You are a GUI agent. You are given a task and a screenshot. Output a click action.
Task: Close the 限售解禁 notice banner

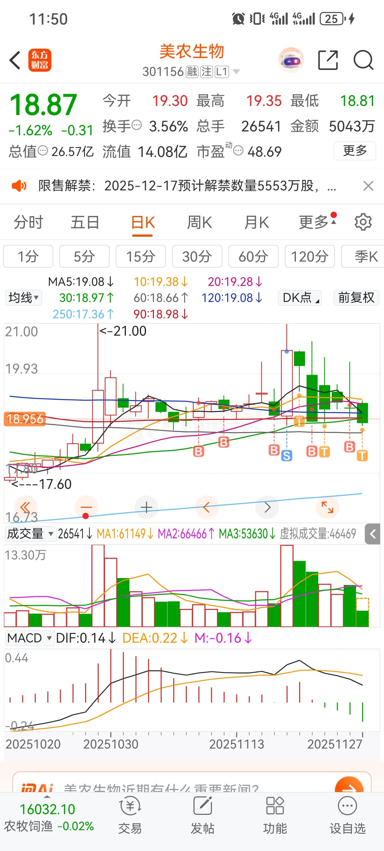[x=368, y=186]
